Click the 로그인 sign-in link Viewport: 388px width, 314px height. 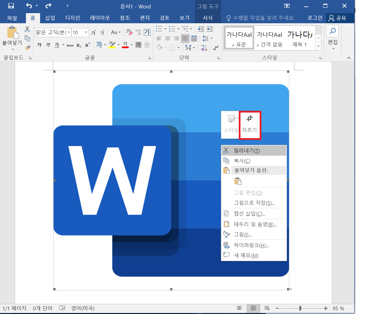coord(315,18)
